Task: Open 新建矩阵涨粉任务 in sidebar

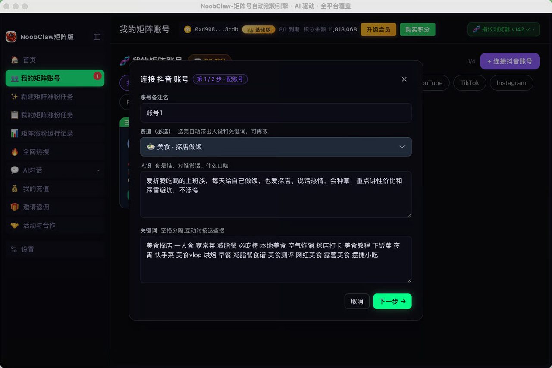Action: (55, 97)
